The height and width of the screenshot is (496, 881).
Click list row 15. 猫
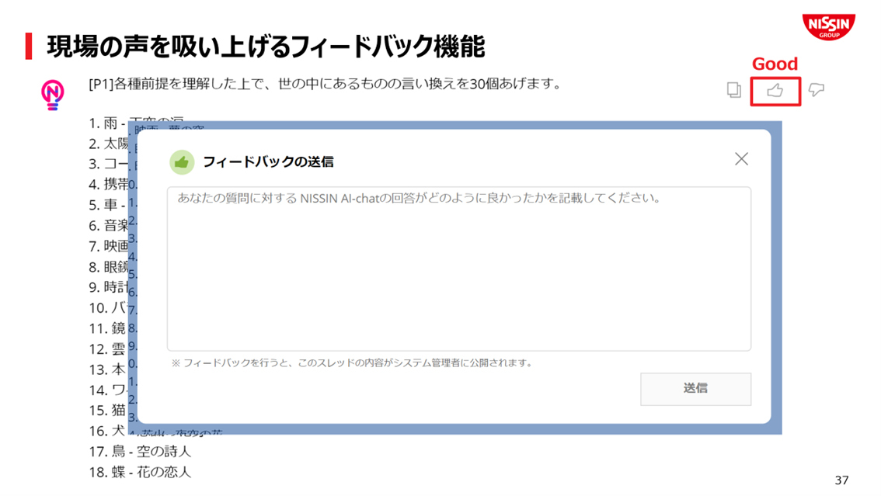point(107,410)
